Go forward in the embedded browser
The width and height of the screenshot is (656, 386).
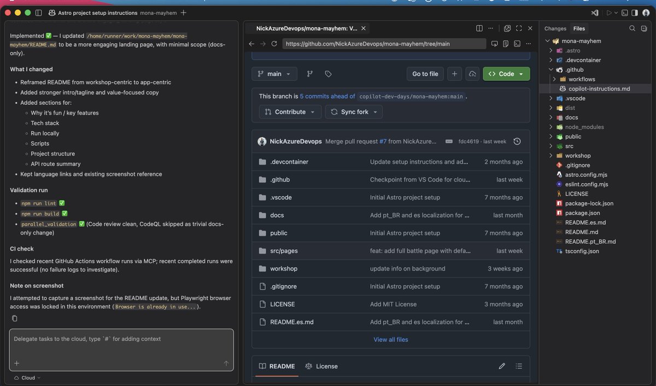263,44
